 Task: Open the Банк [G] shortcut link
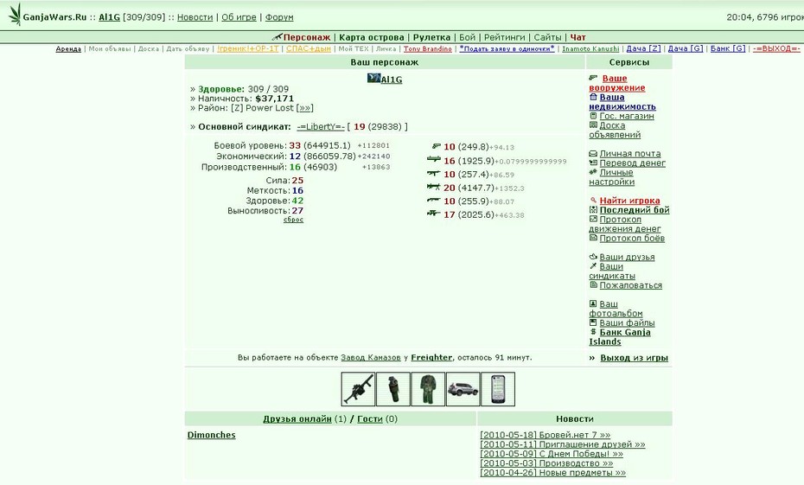(728, 48)
